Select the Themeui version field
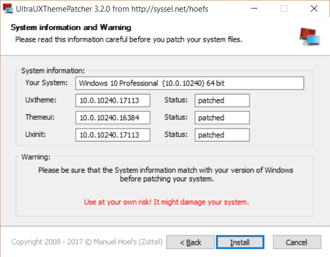 click(x=113, y=118)
